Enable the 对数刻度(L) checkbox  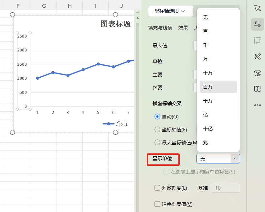coord(157,187)
